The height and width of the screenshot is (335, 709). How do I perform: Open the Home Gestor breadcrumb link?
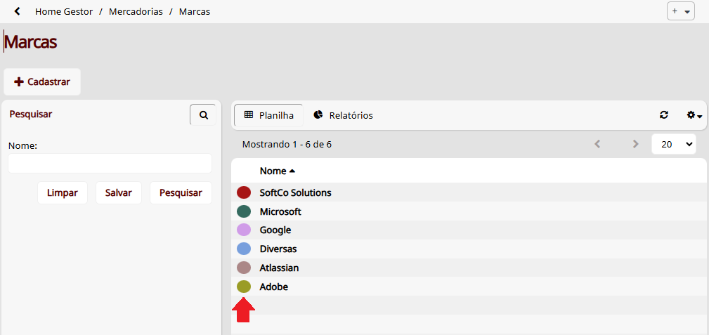coord(64,12)
